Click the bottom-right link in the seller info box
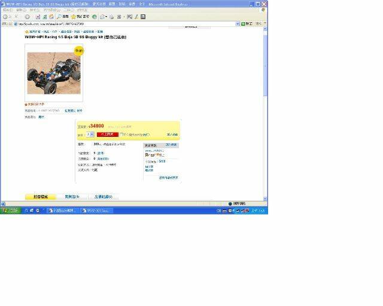 click(x=169, y=178)
